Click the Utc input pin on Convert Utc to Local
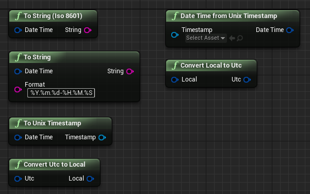Viewport: 310px width, 194px height. click(18, 179)
